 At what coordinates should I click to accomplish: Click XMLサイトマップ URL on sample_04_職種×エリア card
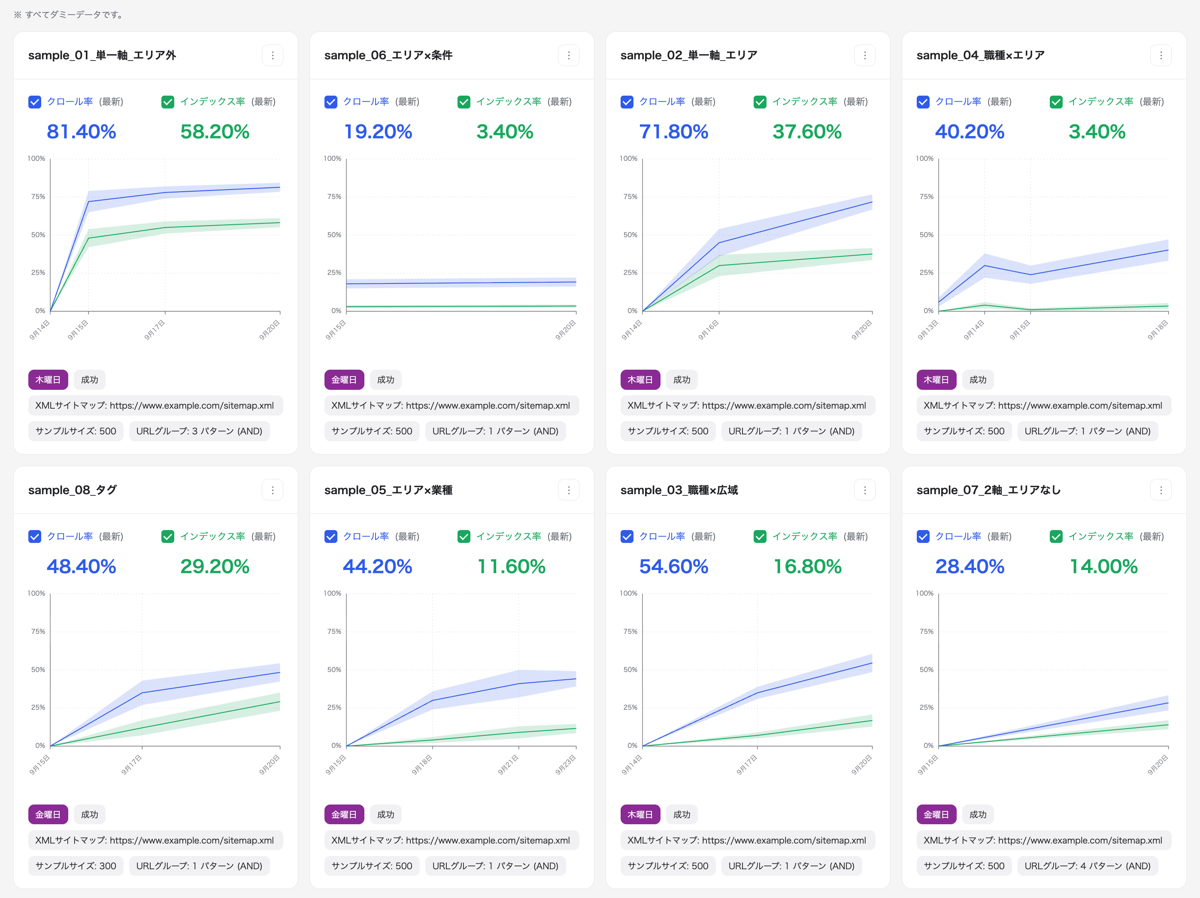(1044, 405)
